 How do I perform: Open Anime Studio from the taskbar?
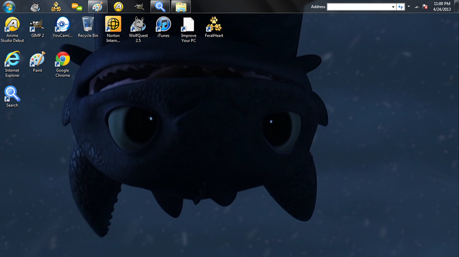pos(118,6)
